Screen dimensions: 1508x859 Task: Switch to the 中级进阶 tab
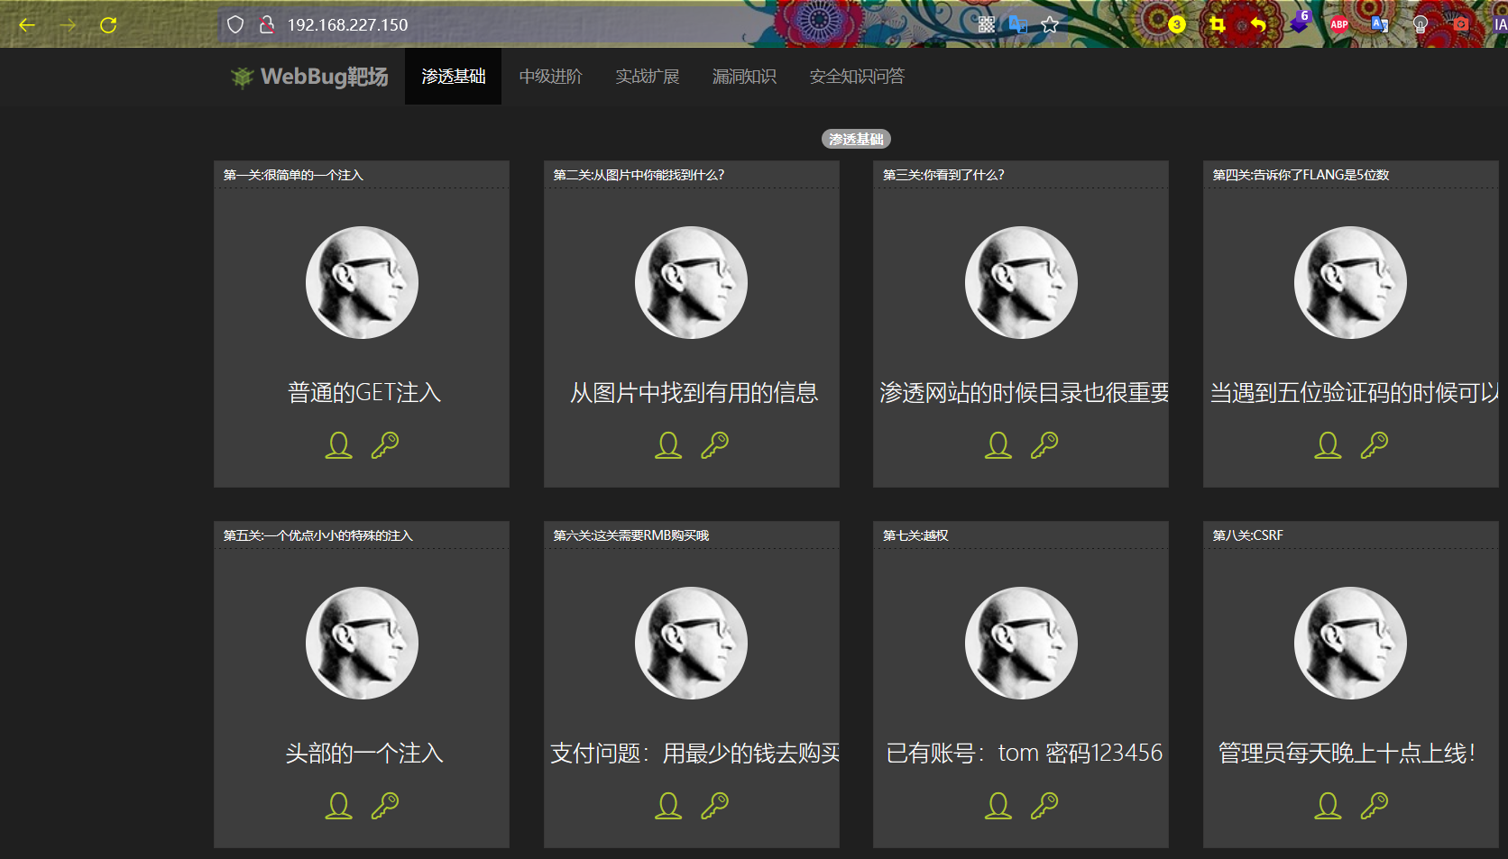(550, 77)
